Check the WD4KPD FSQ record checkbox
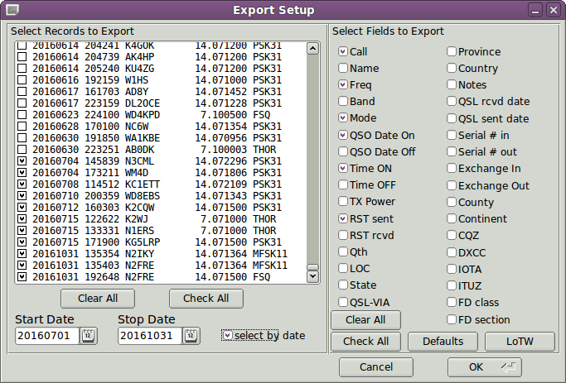 pyautogui.click(x=22, y=115)
